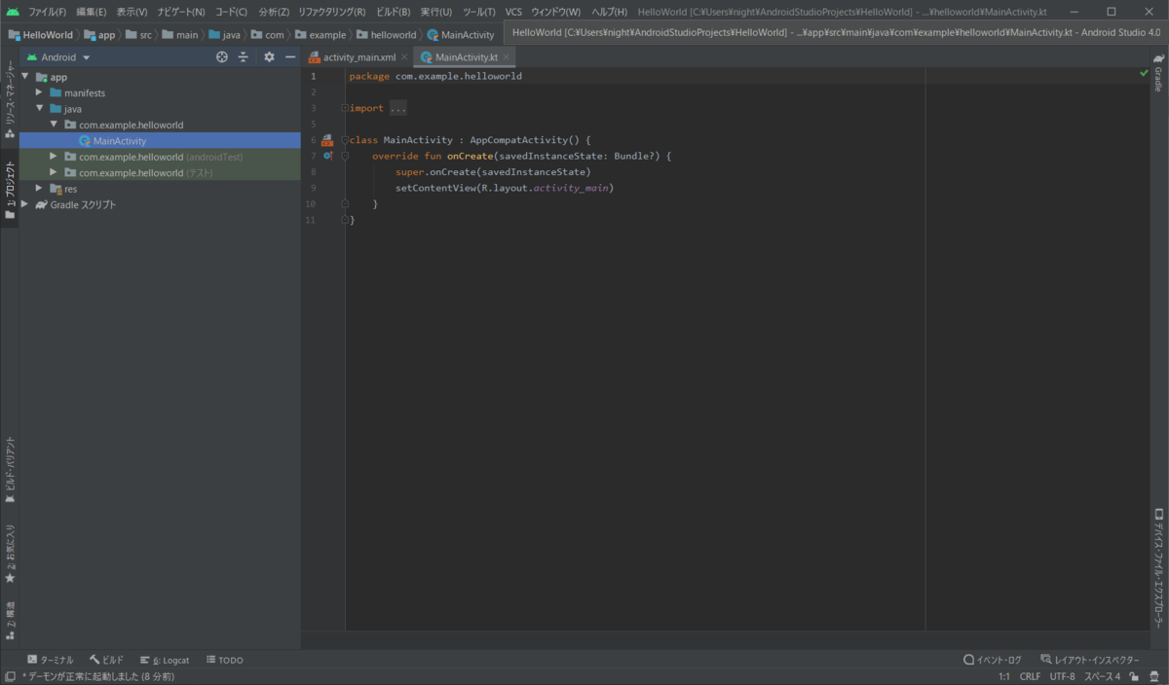Open the ターミナル tool window button
The width and height of the screenshot is (1169, 685).
click(x=52, y=660)
